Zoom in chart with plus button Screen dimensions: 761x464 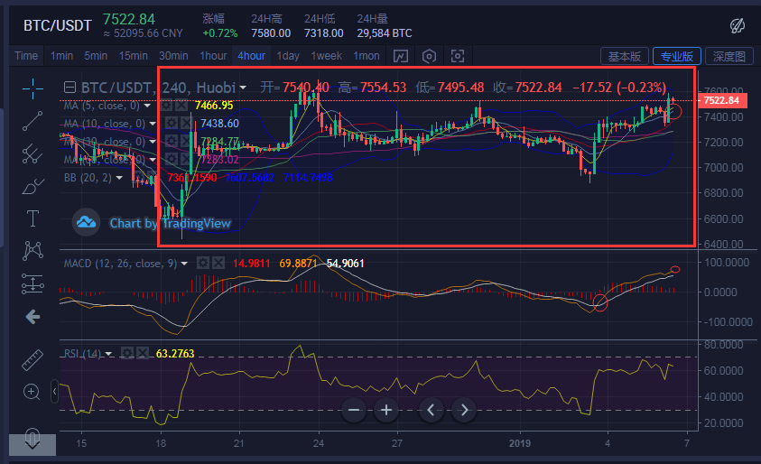click(x=386, y=411)
